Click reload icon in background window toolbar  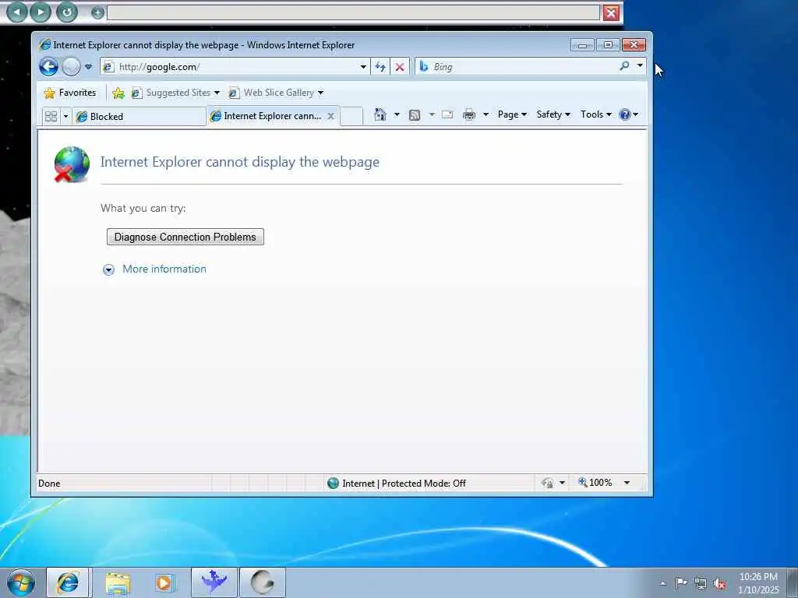coord(66,12)
